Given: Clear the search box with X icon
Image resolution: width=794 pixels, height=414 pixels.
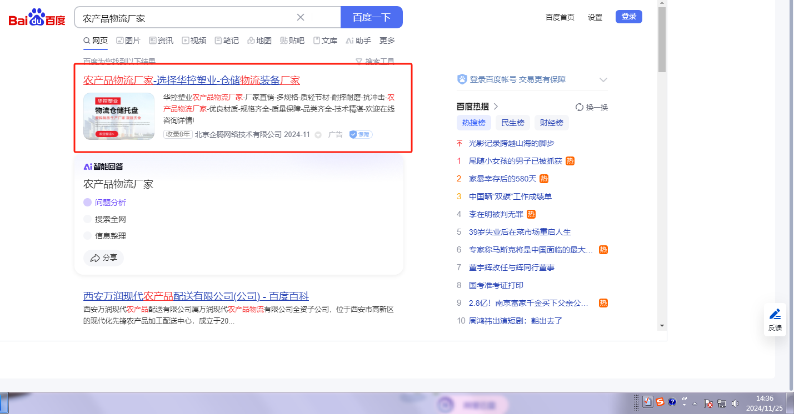Looking at the screenshot, I should tap(301, 17).
